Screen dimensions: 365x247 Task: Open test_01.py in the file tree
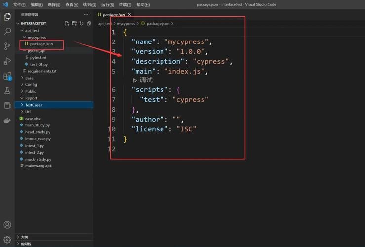coord(39,64)
